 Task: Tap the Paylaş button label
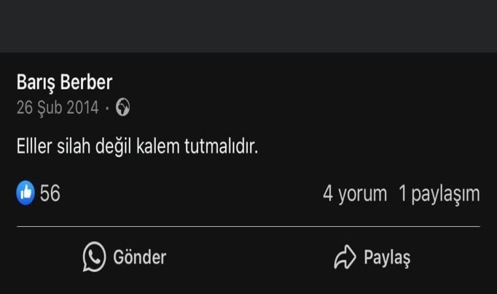[387, 258]
